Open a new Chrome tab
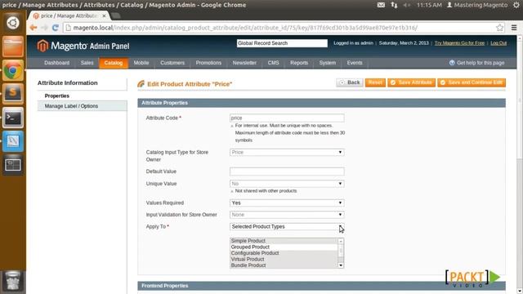Viewport: 523px width, 294px height. 116,16
